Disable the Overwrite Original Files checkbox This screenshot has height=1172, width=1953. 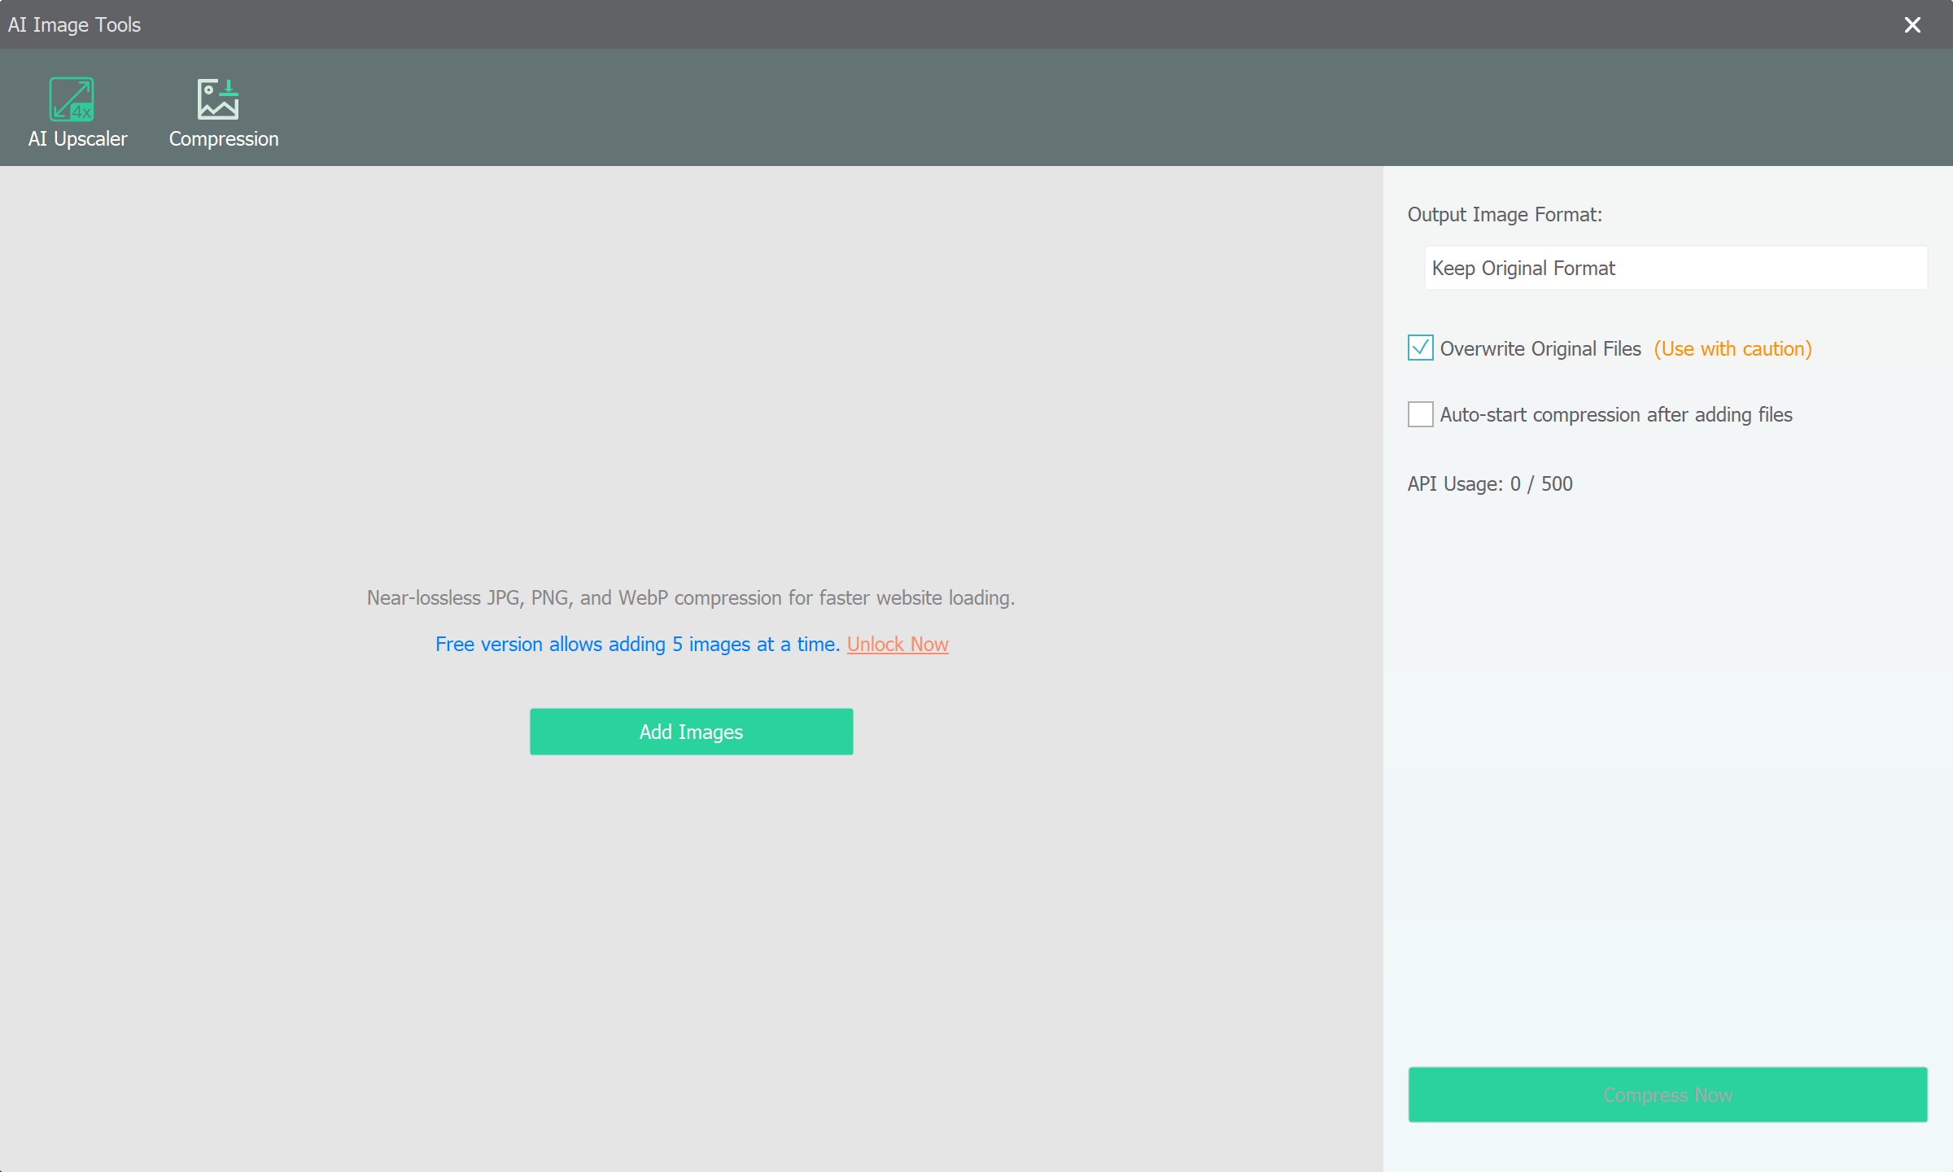[1420, 348]
